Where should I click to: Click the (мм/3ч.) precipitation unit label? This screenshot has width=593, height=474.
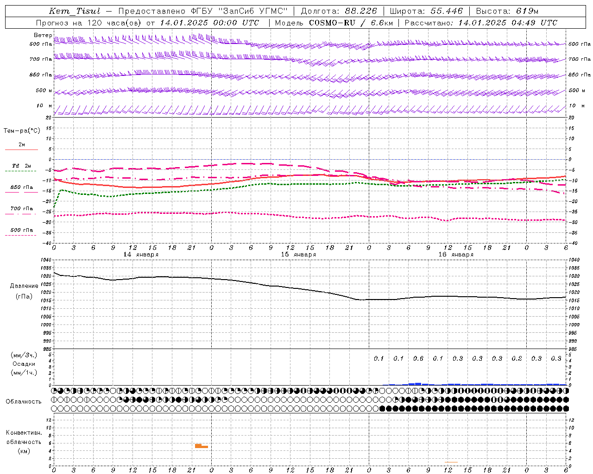[x=24, y=355]
